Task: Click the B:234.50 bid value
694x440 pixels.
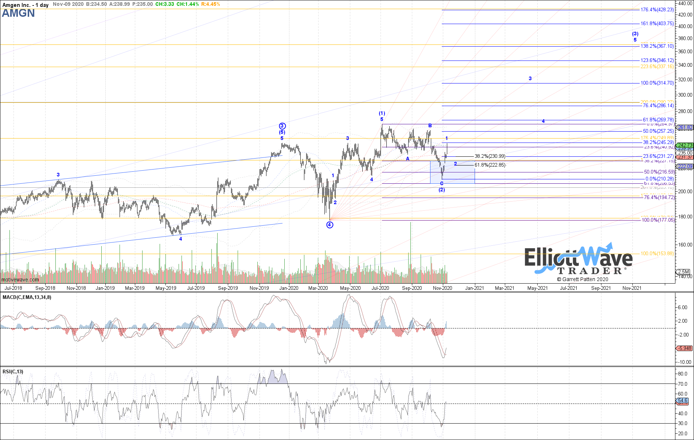Action: [x=96, y=4]
